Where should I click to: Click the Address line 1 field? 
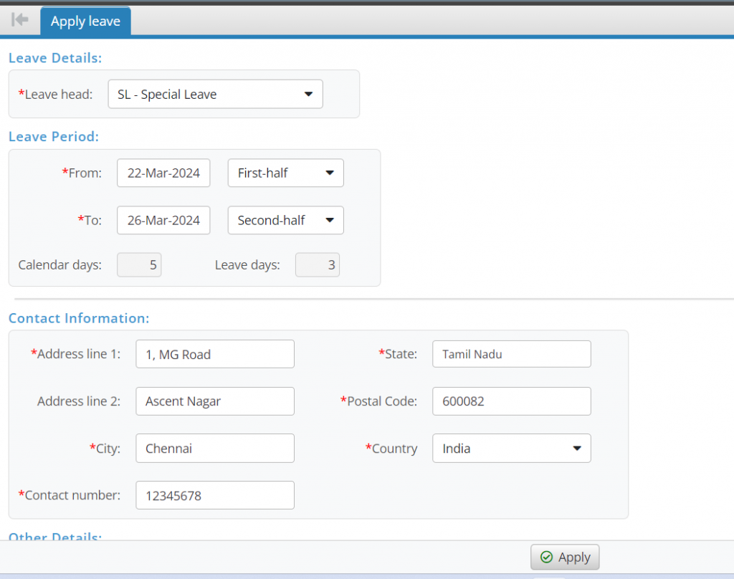[x=215, y=354]
